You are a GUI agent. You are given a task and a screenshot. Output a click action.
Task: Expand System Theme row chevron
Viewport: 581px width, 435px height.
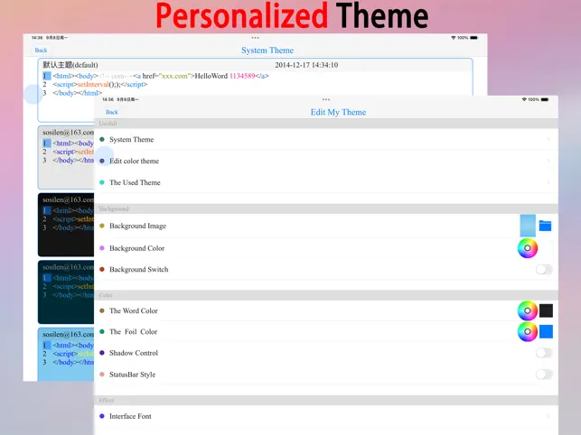[548, 139]
